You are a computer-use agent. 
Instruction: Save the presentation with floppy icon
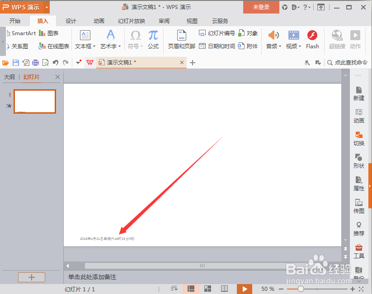pyautogui.click(x=16, y=63)
